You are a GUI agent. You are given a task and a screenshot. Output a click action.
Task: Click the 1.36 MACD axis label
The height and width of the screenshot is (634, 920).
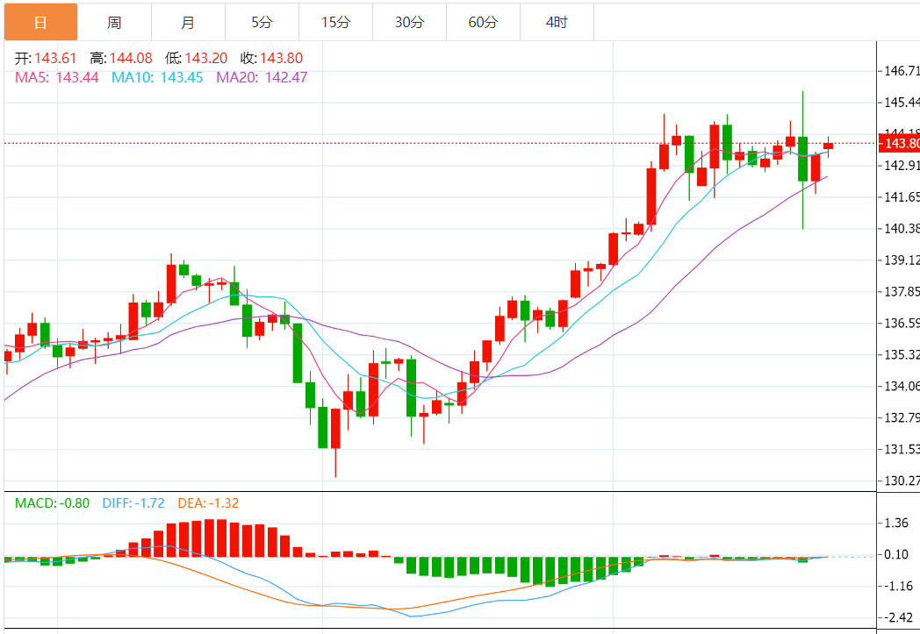tap(896, 523)
